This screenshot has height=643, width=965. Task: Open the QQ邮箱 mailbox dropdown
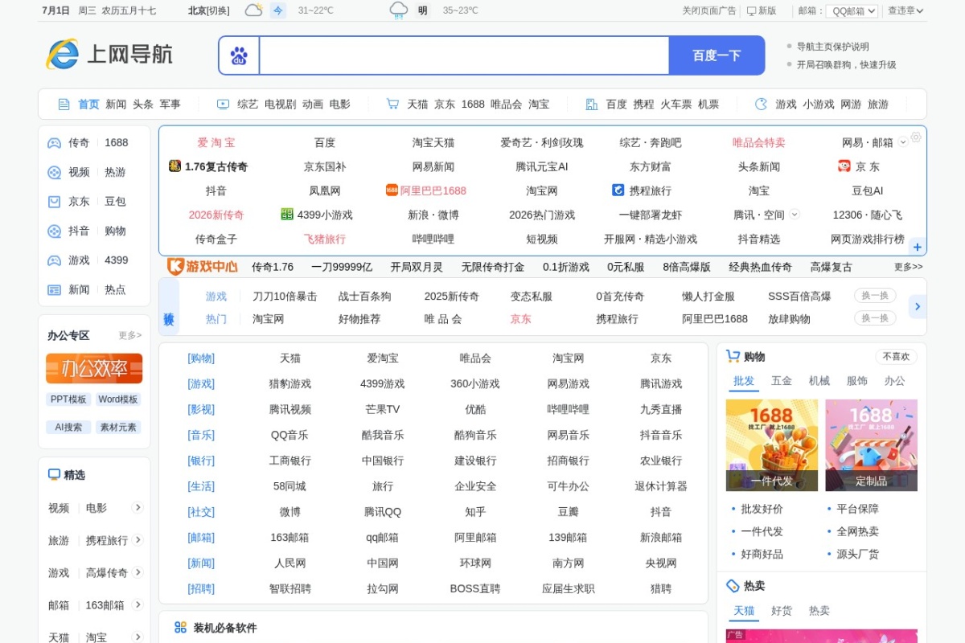852,11
